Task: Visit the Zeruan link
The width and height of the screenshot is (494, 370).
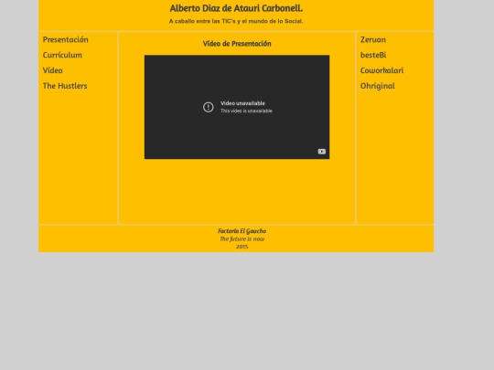Action: click(373, 39)
